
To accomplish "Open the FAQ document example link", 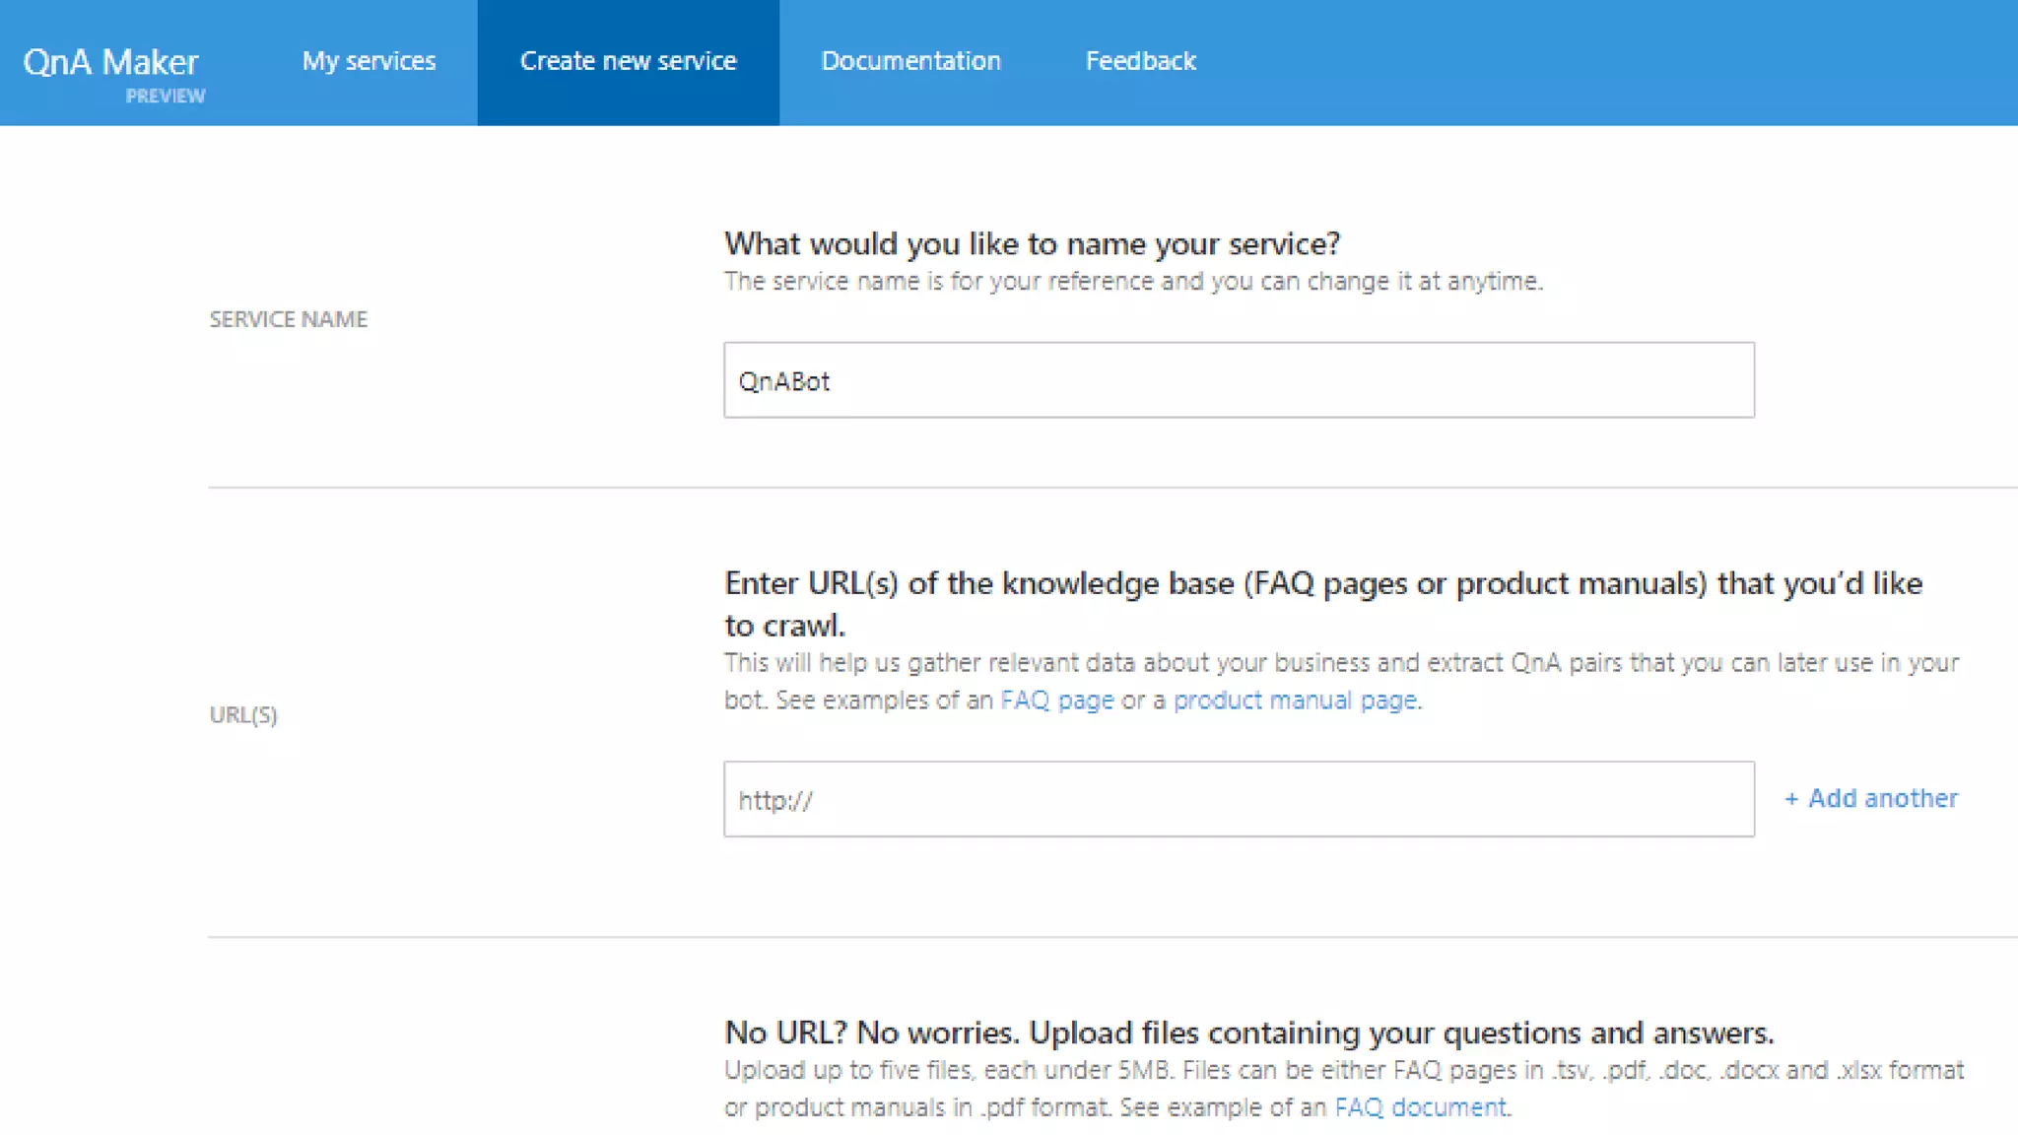I will (1420, 1107).
